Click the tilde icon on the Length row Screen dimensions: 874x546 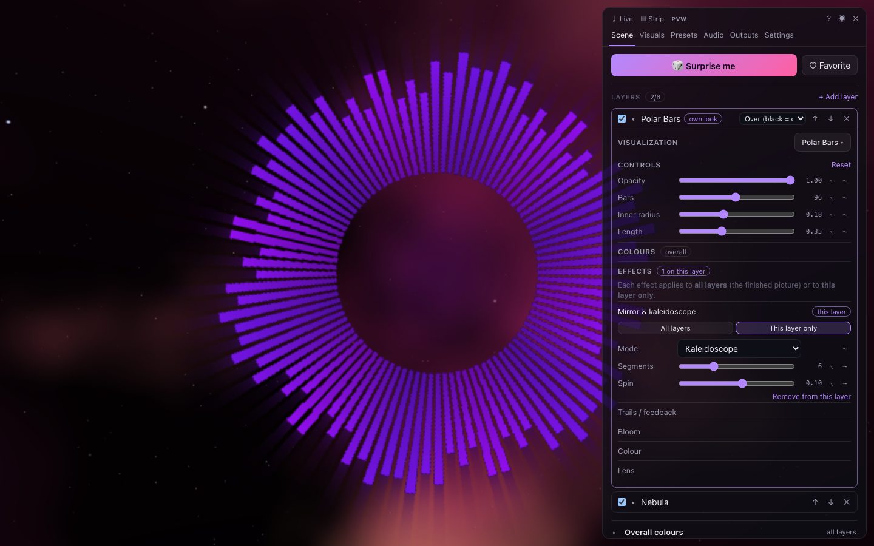(x=844, y=232)
